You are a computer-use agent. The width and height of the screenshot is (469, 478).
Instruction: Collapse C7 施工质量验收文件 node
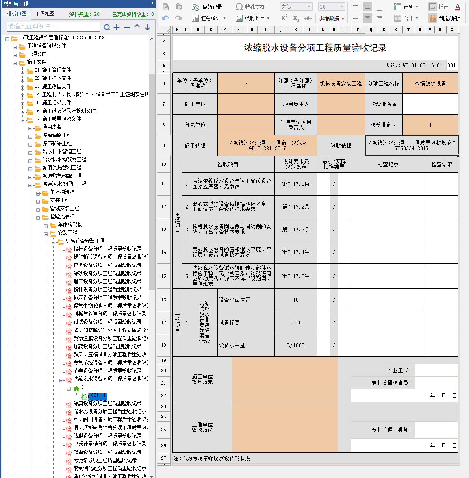22,120
